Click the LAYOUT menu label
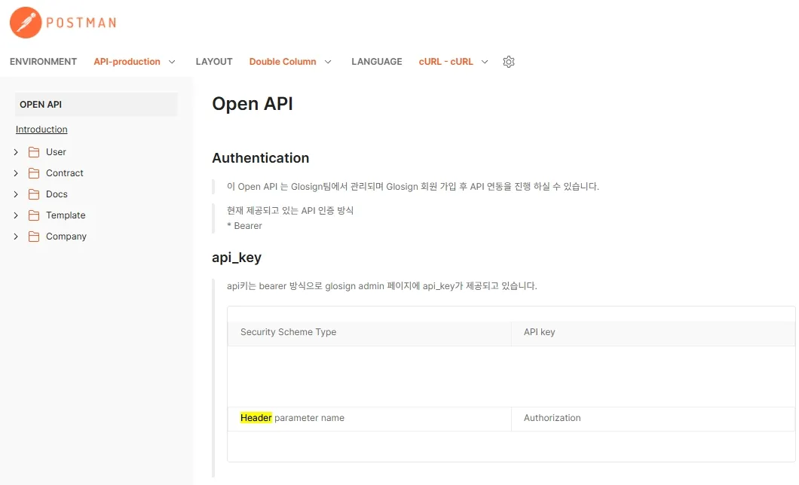This screenshot has width=799, height=485. tap(214, 62)
